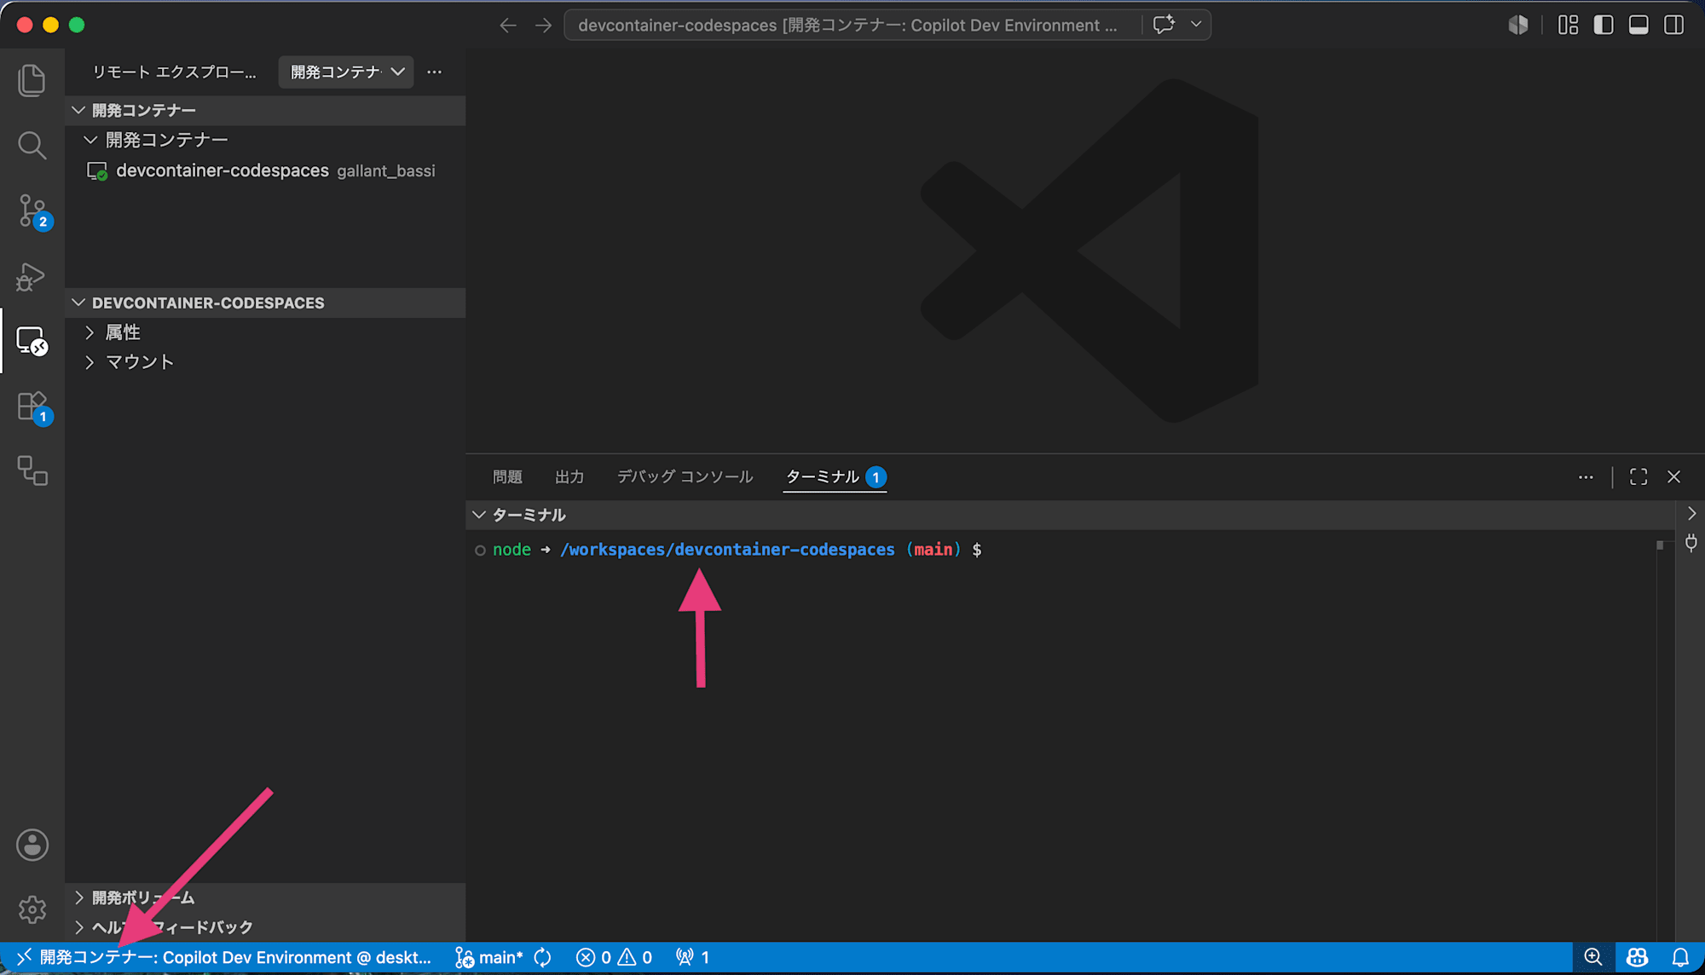The image size is (1705, 975).
Task: Open Copilot chat from the title bar
Action: pos(1164,25)
